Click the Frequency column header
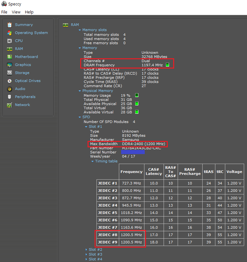Screen dimensions: 247x262 [x=132, y=172]
